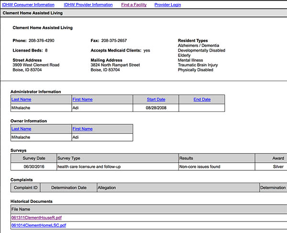The height and width of the screenshot is (233, 287).
Task: Click the Surveys section heading
Action: 19,150
